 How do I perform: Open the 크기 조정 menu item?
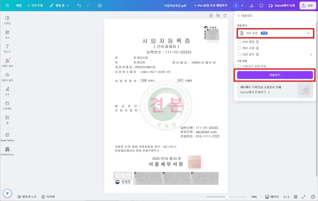[35, 6]
